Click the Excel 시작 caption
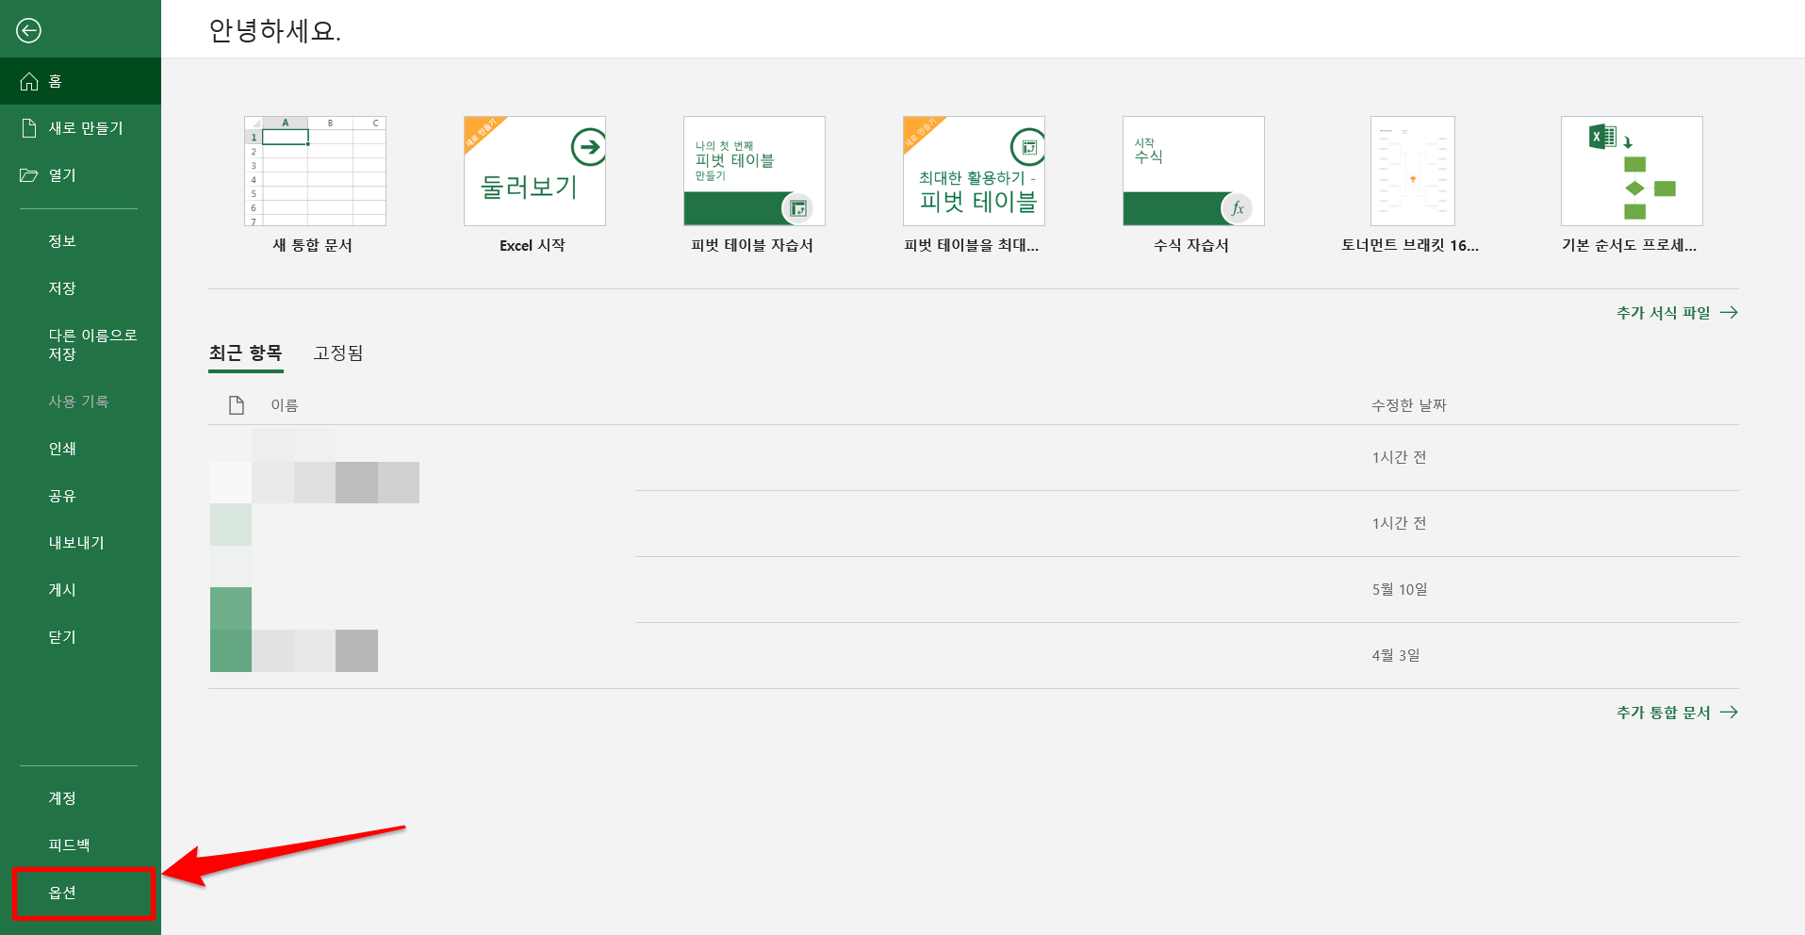Screen dimensions: 1805x935 533,245
